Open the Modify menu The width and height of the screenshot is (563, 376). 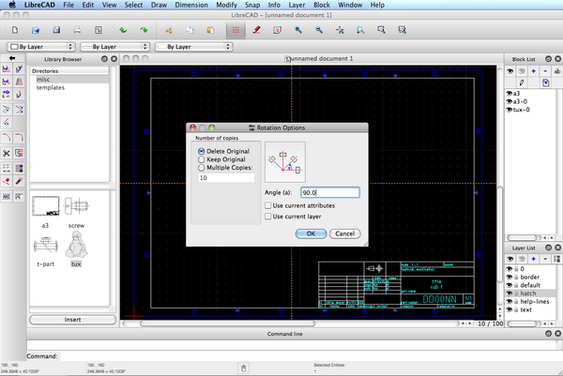[226, 5]
